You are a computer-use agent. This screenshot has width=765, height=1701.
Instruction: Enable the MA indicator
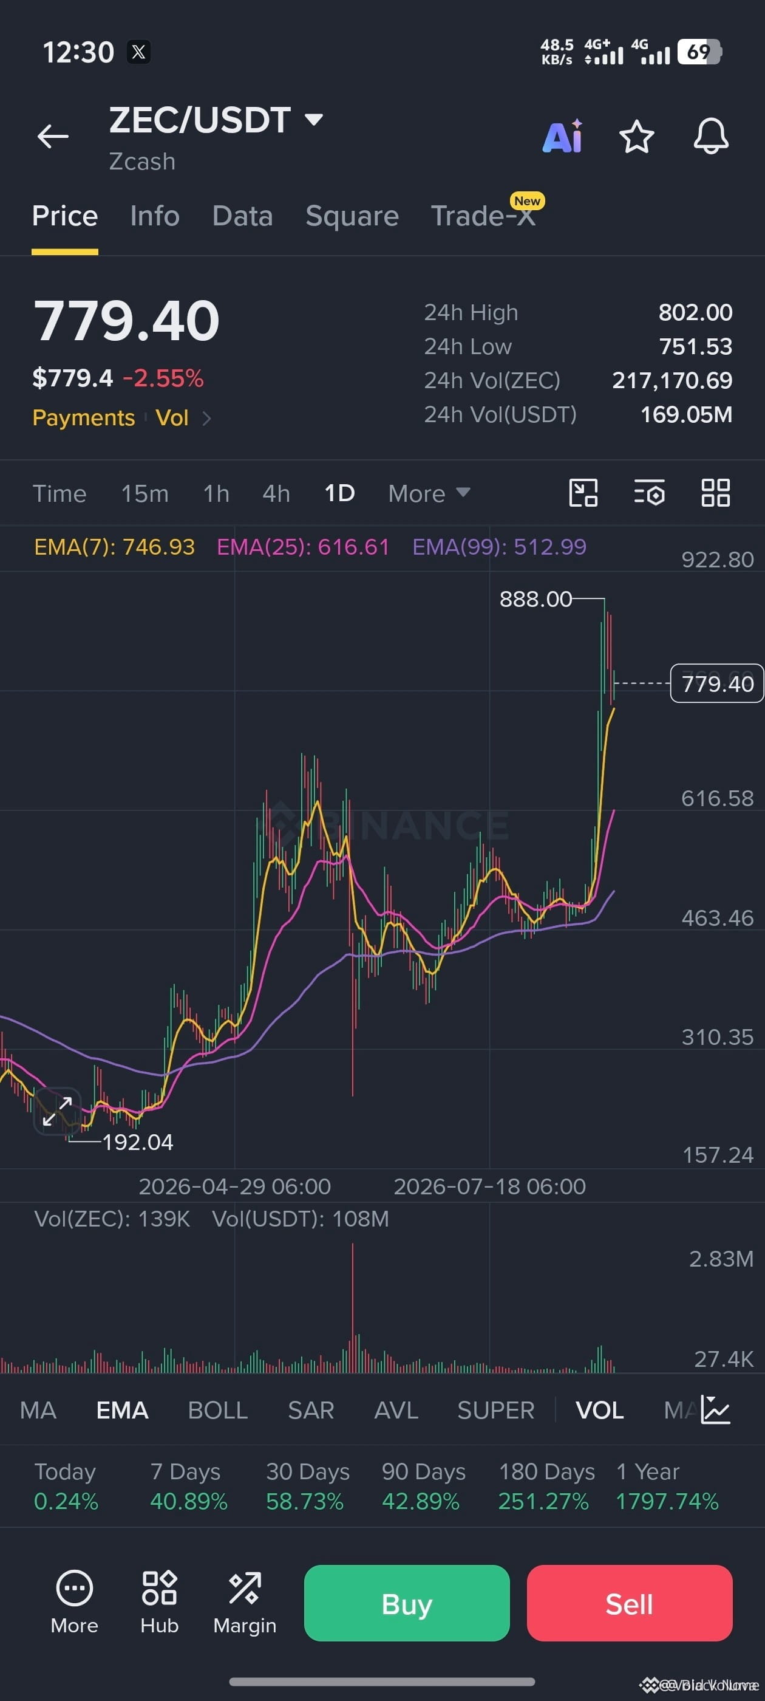tap(38, 1410)
